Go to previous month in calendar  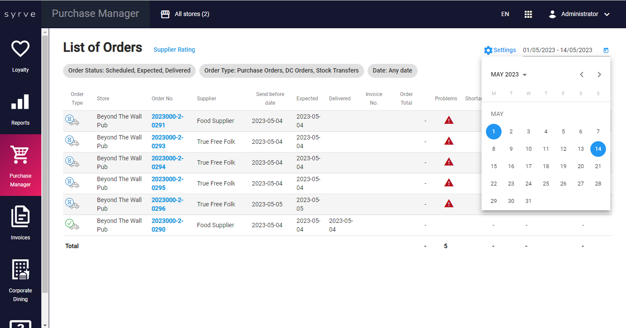(x=582, y=75)
